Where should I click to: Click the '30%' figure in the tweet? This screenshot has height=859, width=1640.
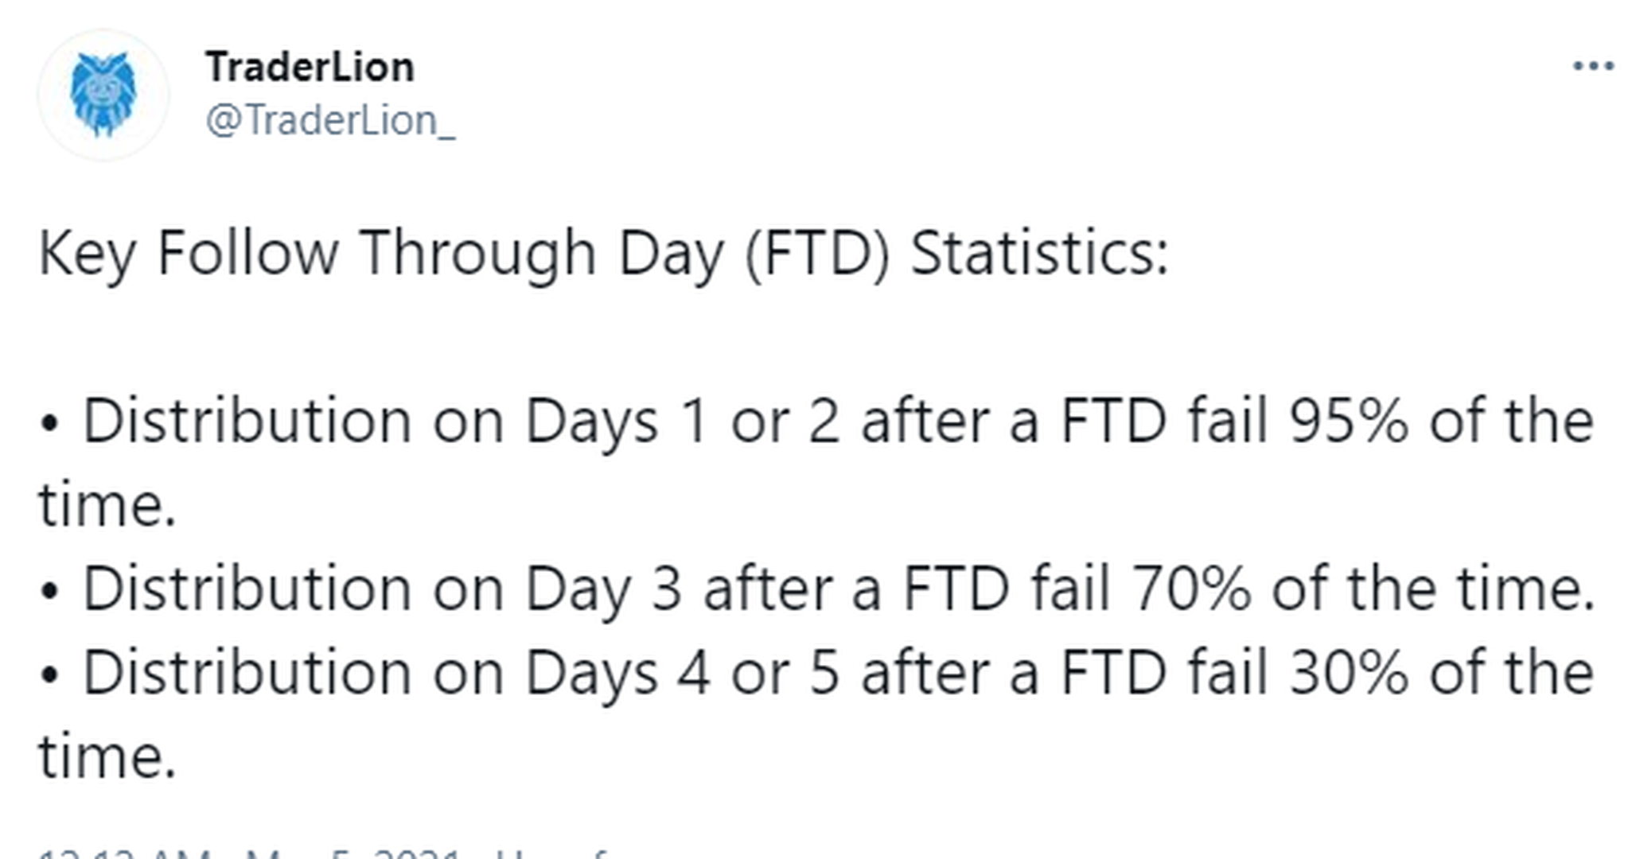1349,673
